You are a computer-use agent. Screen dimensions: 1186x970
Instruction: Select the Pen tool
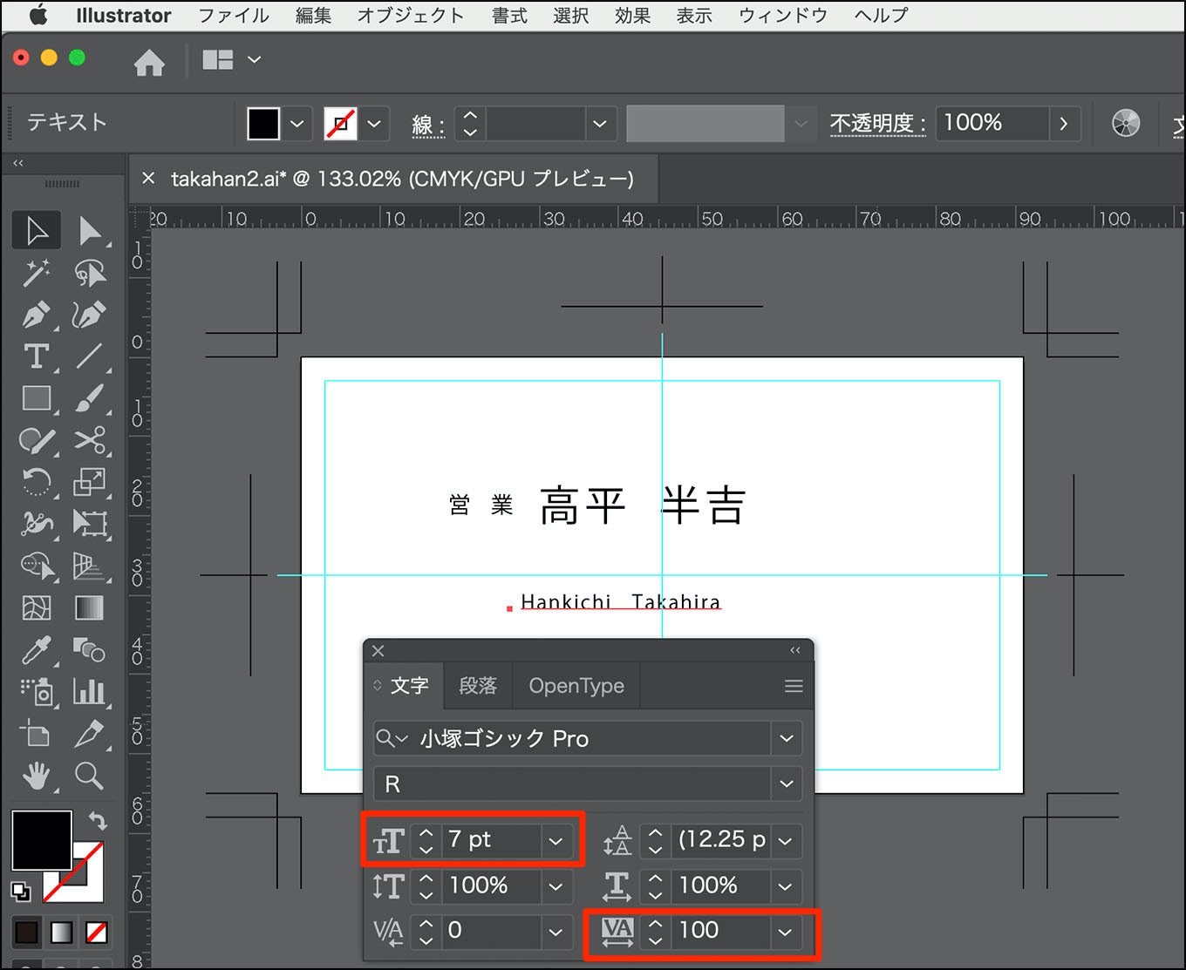point(37,315)
